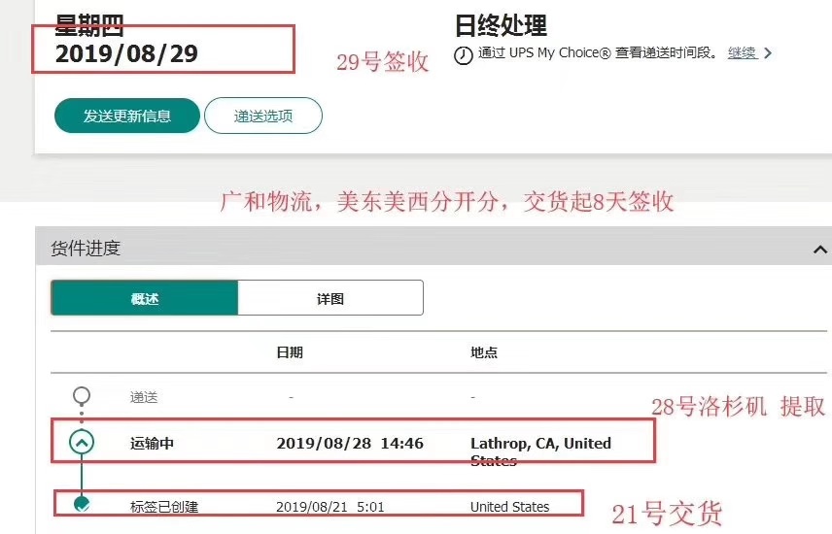
Task: Click the 2019/08/21 5:01 label-created date
Action: coord(330,507)
